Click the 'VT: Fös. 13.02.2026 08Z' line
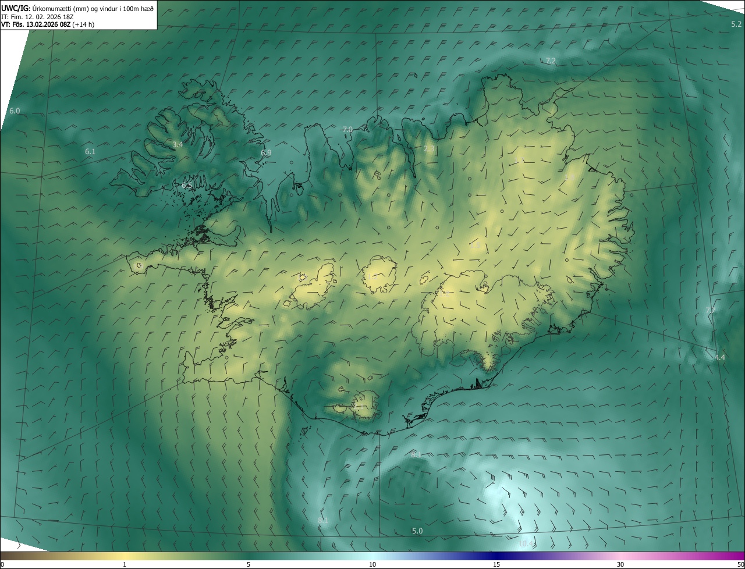745x569 pixels. pyautogui.click(x=48, y=24)
